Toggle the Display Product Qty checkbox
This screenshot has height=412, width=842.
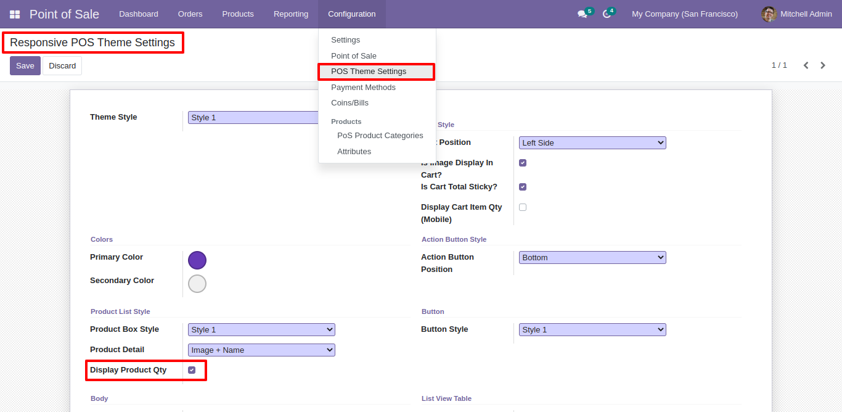[x=192, y=370]
